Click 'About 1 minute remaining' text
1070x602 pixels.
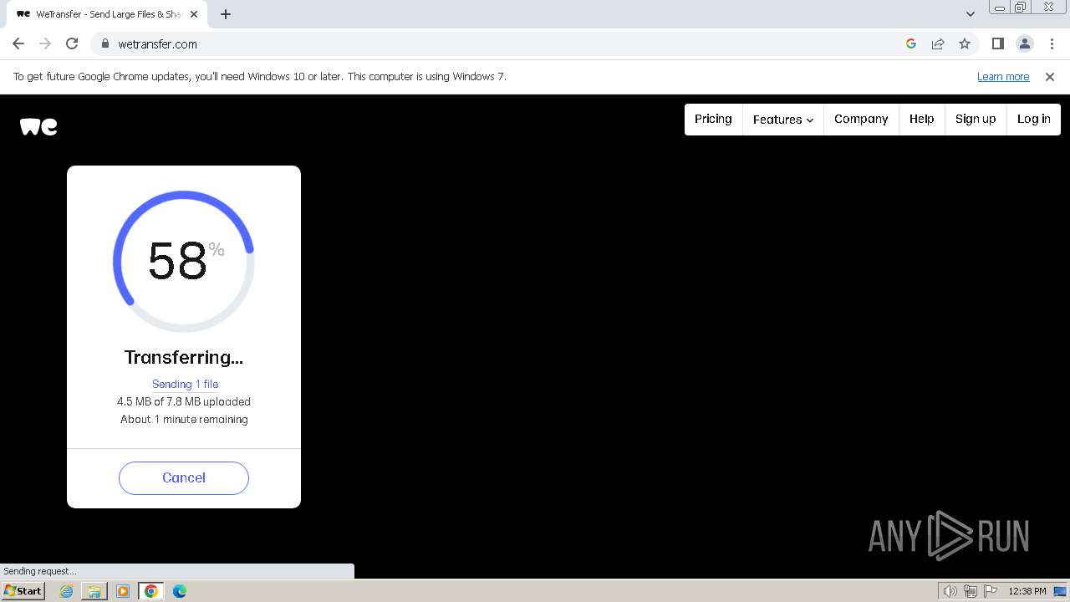click(x=184, y=419)
